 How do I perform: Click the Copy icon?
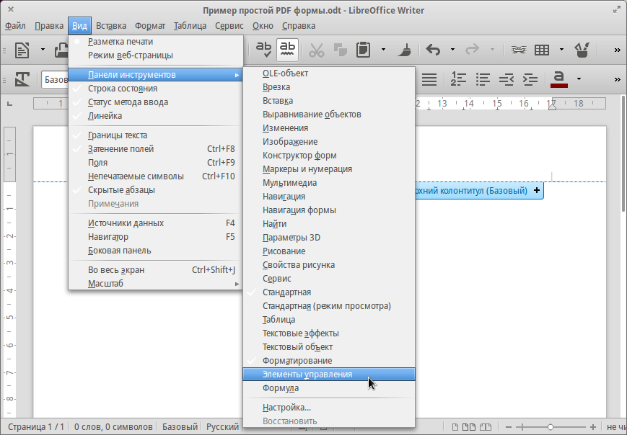click(340, 50)
